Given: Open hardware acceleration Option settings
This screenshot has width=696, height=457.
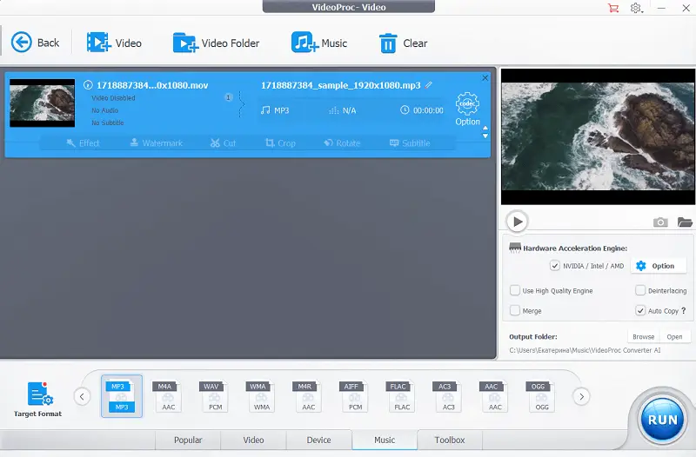Looking at the screenshot, I should click(658, 266).
